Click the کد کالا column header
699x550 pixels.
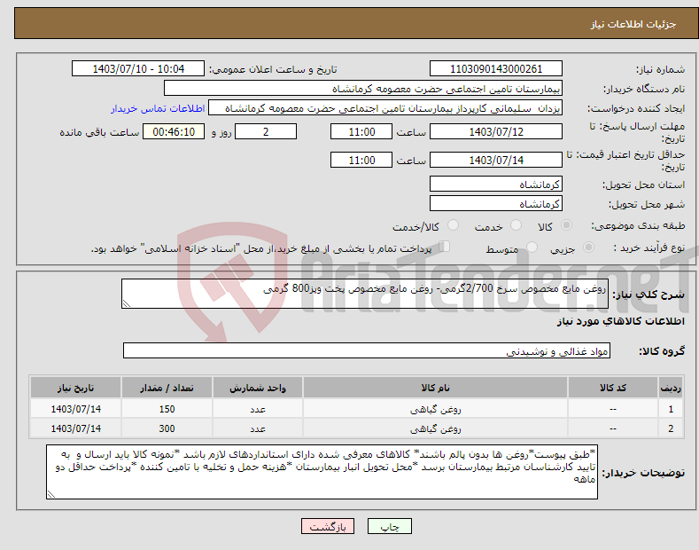613,388
